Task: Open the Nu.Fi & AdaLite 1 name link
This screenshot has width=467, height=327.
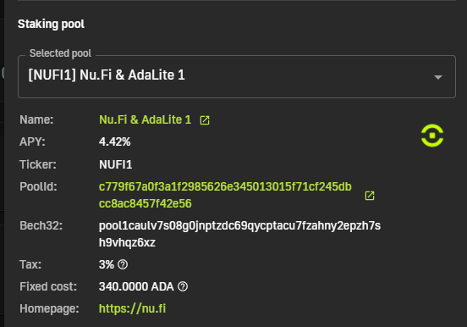Action: click(x=145, y=119)
